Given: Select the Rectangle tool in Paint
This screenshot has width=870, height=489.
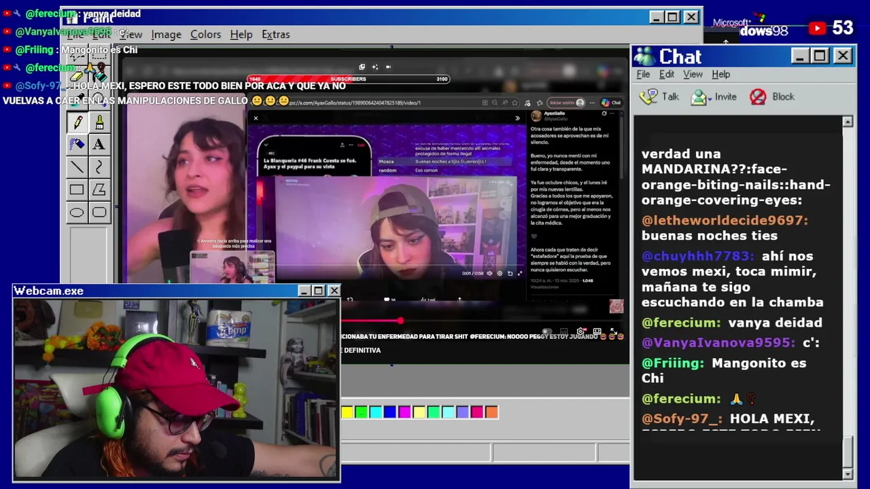Looking at the screenshot, I should pyautogui.click(x=77, y=190).
